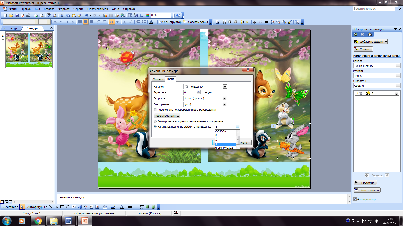Open the zoom 88% dropdown
Image resolution: width=403 pixels, height=226 pixels.
[172, 15]
